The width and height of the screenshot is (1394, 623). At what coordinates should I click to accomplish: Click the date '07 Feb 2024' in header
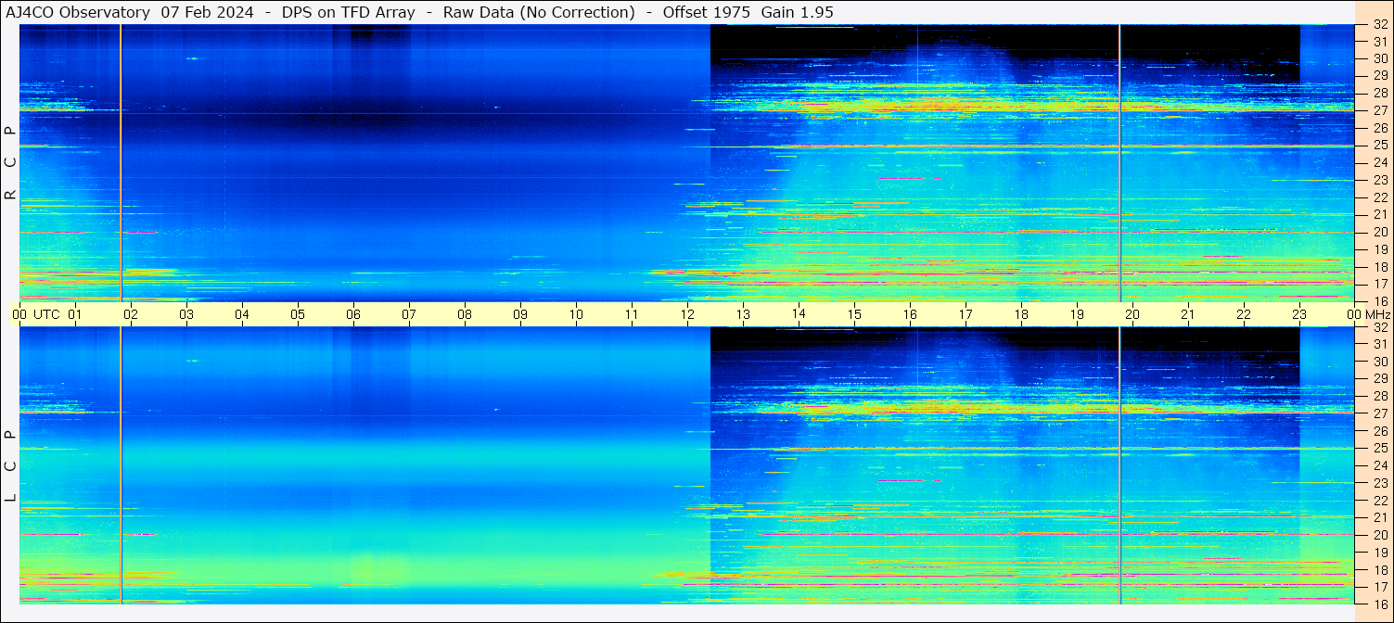[x=207, y=12]
